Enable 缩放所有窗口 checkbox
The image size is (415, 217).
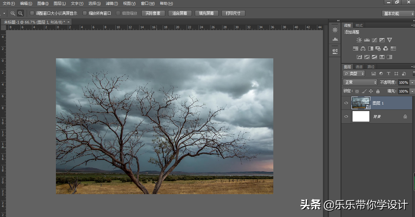(85, 13)
